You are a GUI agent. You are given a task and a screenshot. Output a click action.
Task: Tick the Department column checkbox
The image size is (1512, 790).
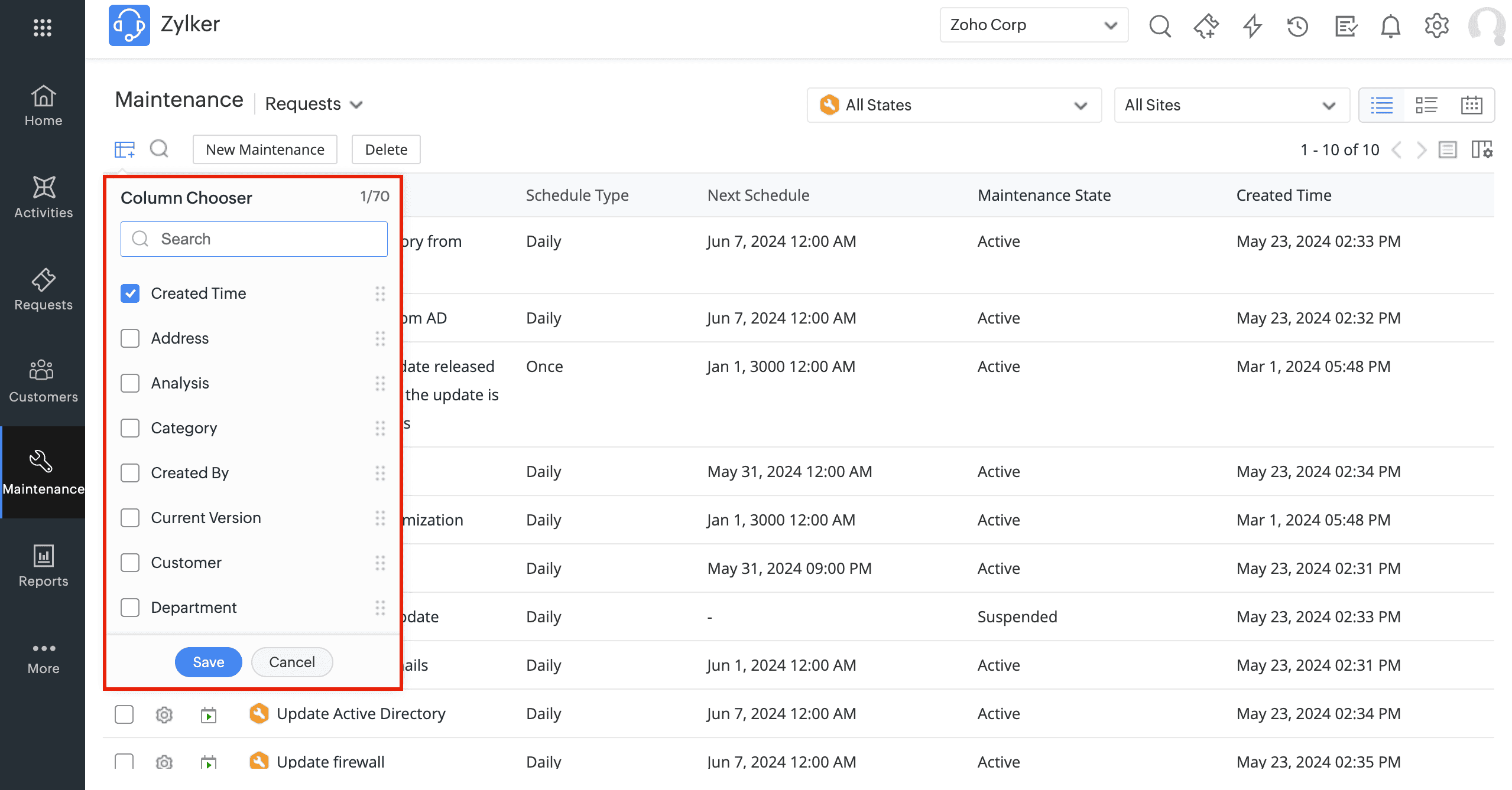130,608
